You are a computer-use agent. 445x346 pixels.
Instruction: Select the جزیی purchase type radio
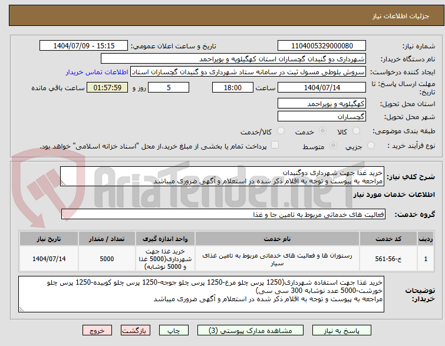[371, 146]
